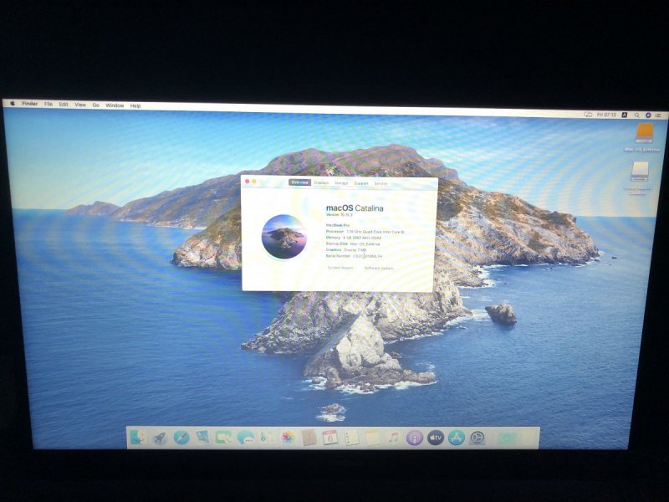The width and height of the screenshot is (669, 502).
Task: Switch to the Support tab
Action: 361,183
